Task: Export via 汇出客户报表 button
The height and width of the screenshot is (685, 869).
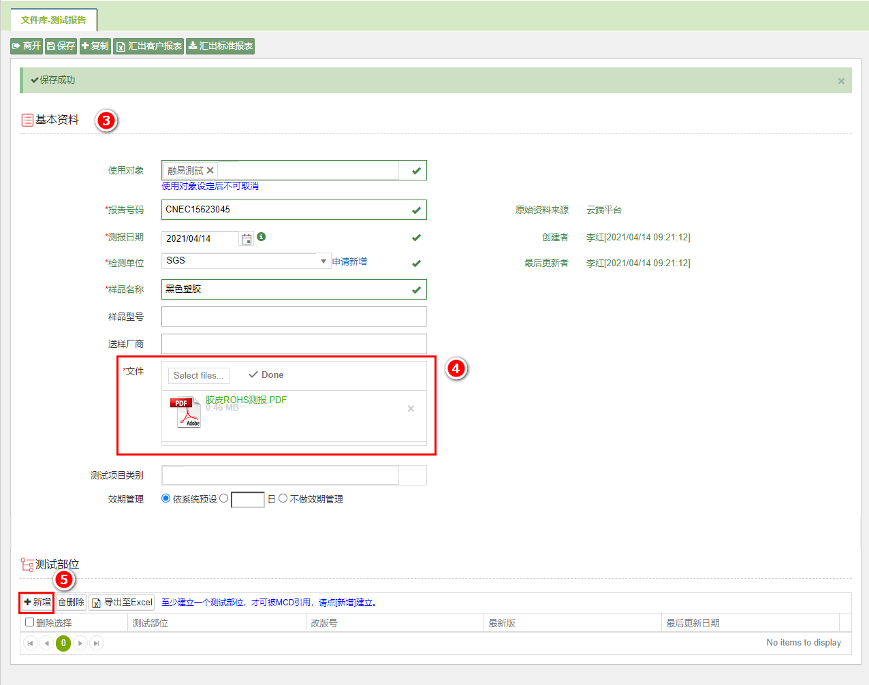Action: (x=148, y=46)
